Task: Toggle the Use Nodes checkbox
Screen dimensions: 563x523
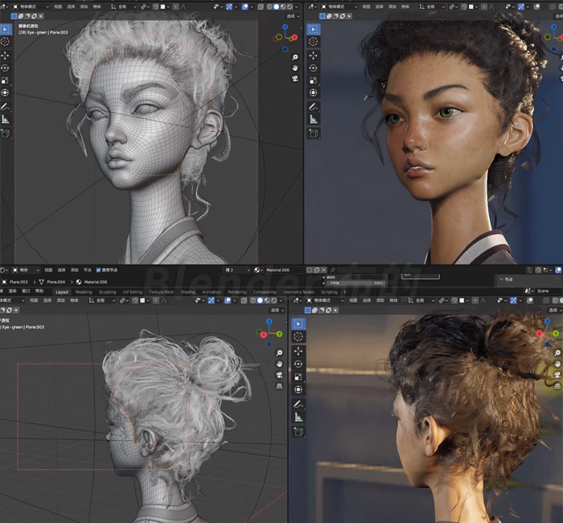Action: [x=98, y=270]
